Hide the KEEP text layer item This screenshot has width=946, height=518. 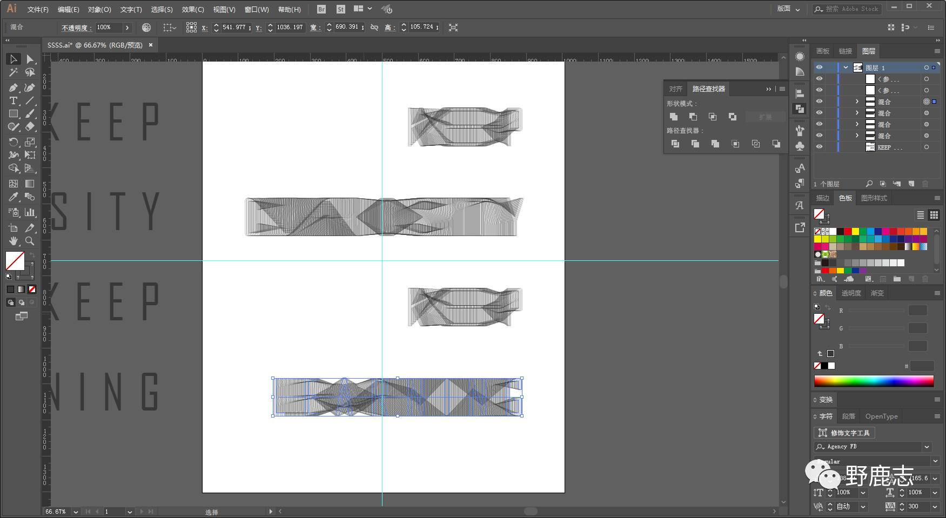tap(819, 147)
